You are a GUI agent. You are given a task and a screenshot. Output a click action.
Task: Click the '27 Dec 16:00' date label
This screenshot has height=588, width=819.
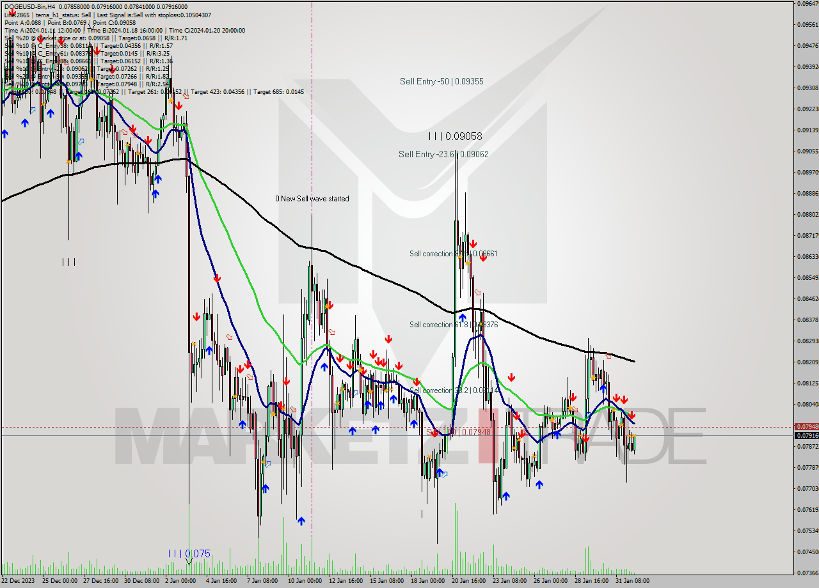100,581
